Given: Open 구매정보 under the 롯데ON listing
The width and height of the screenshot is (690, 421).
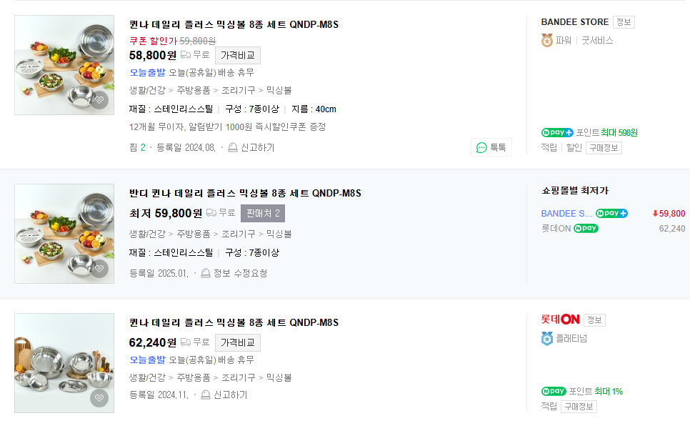Looking at the screenshot, I should point(579,406).
